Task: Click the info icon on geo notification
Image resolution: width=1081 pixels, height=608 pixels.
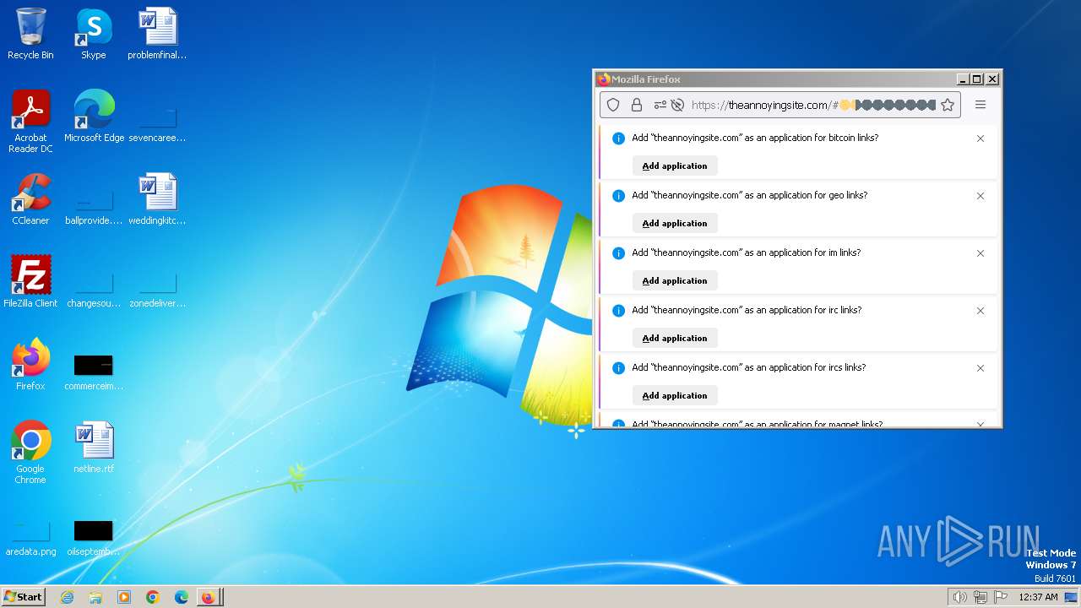Action: pyautogui.click(x=618, y=196)
